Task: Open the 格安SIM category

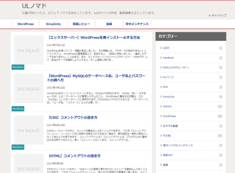Action: coord(168,155)
